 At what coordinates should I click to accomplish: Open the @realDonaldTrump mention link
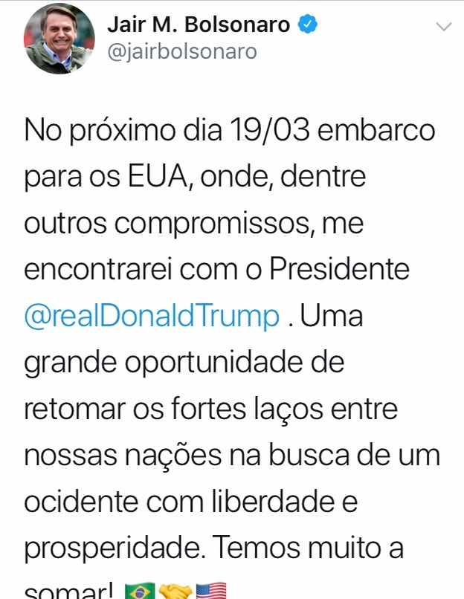pyautogui.click(x=152, y=317)
